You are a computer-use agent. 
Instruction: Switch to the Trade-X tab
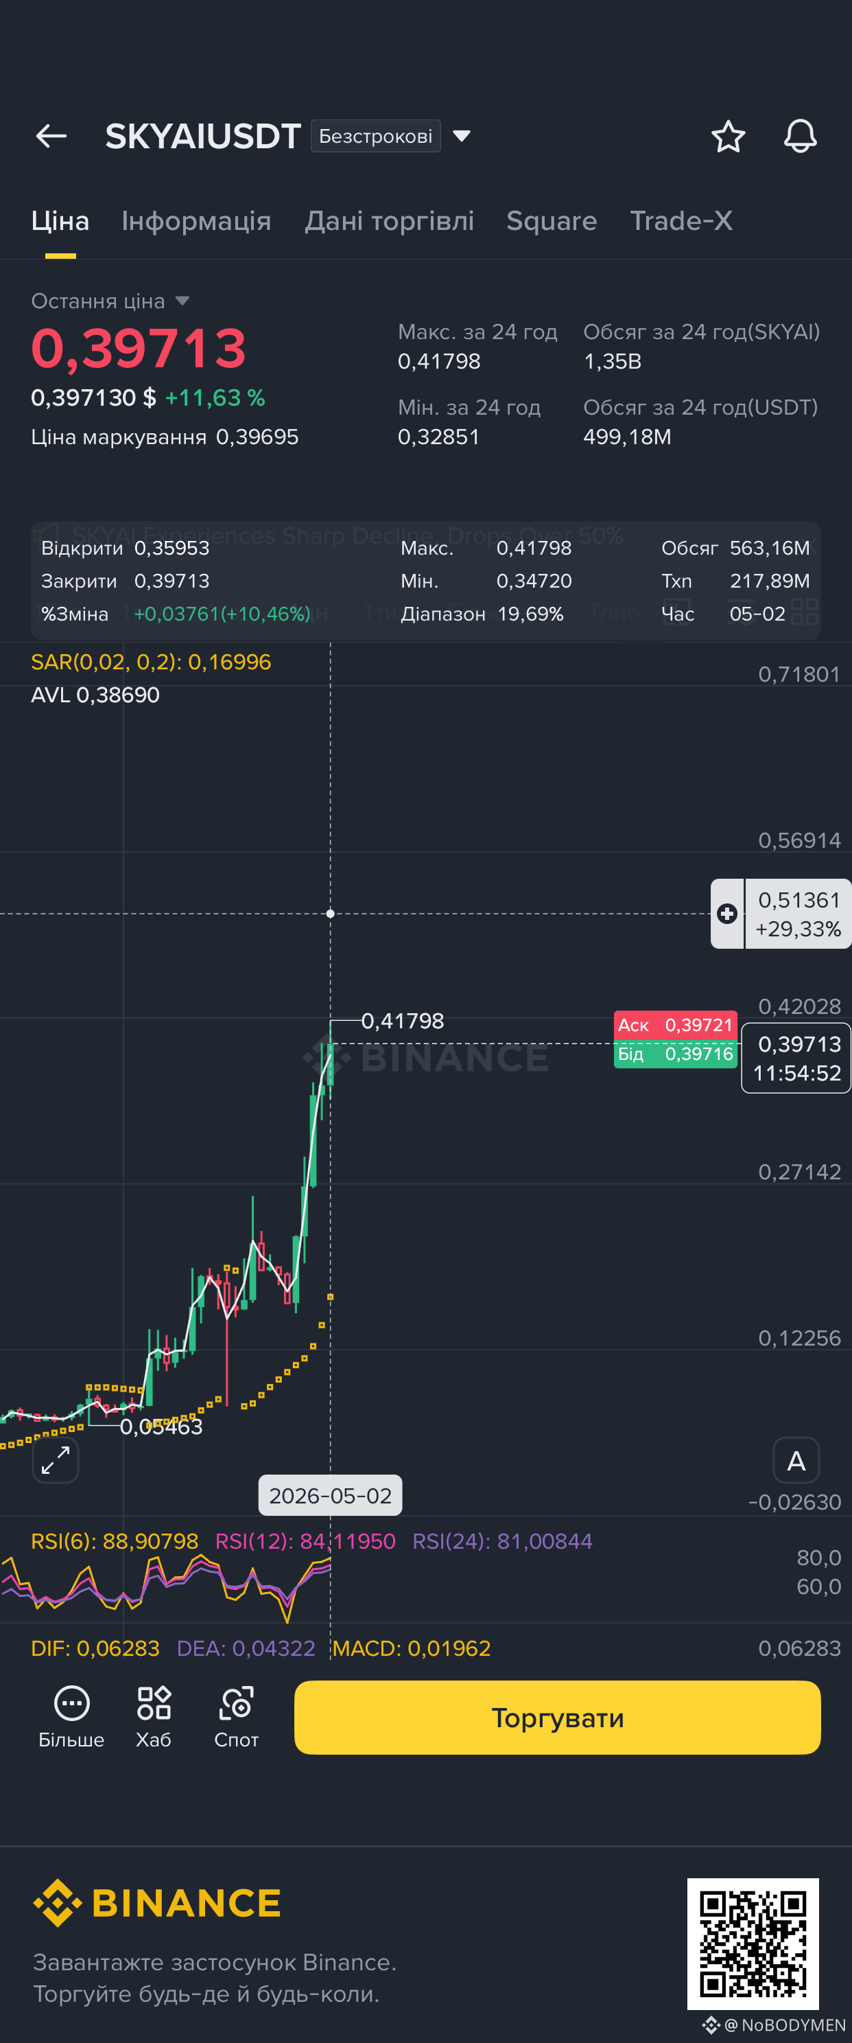[x=681, y=221]
